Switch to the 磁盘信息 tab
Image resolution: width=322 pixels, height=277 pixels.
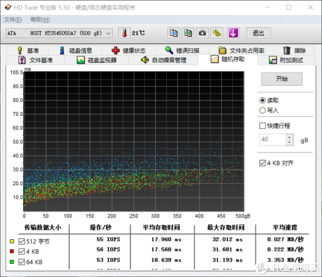[x=75, y=50]
